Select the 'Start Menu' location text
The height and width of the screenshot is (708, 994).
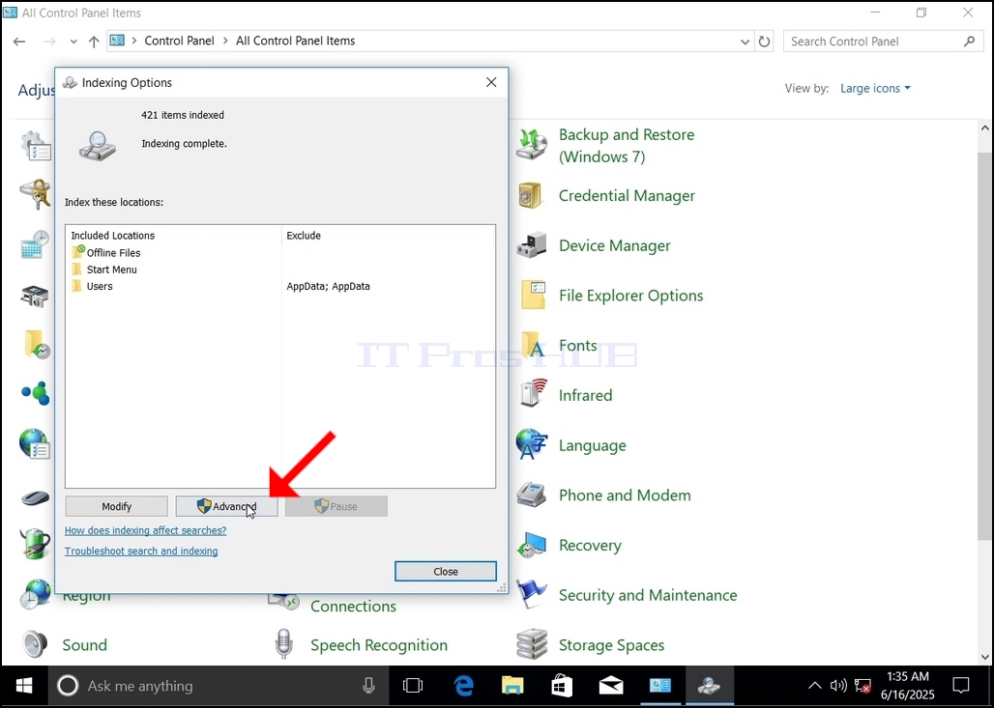pyautogui.click(x=111, y=269)
